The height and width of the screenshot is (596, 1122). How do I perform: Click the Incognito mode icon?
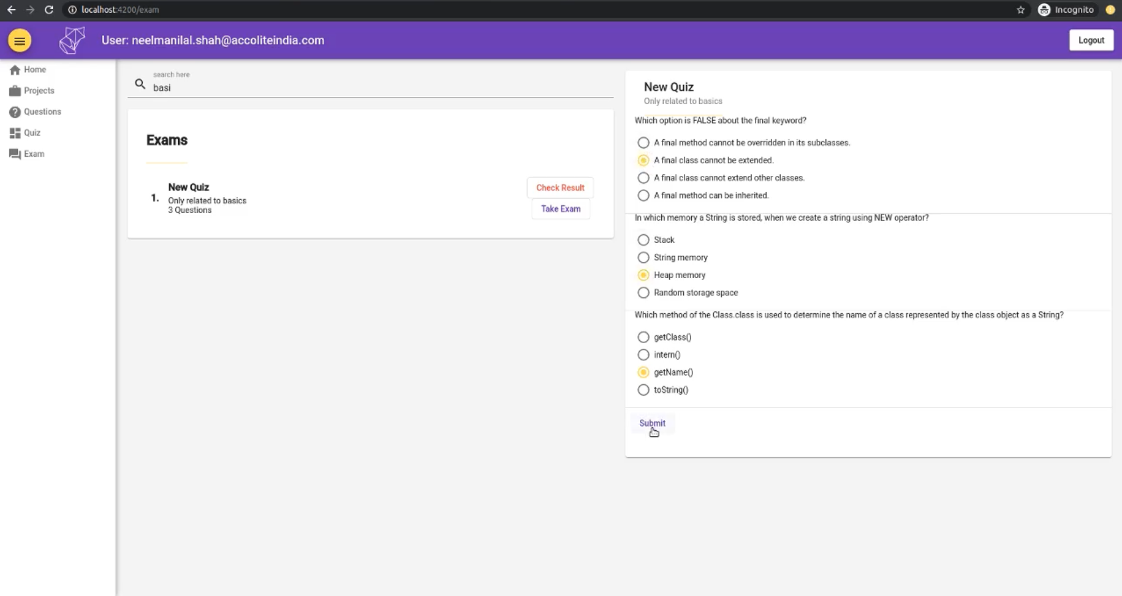point(1044,10)
